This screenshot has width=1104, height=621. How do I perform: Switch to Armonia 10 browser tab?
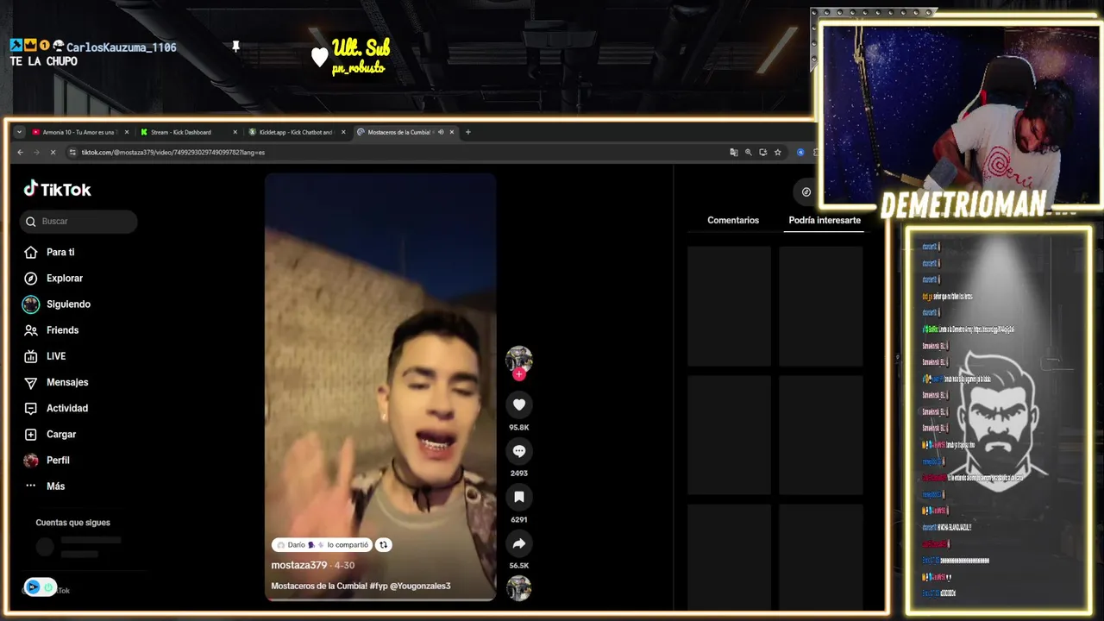79,132
